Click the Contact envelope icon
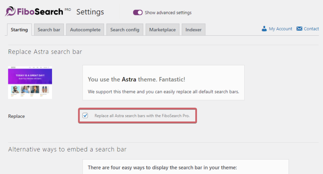 [x=299, y=29]
